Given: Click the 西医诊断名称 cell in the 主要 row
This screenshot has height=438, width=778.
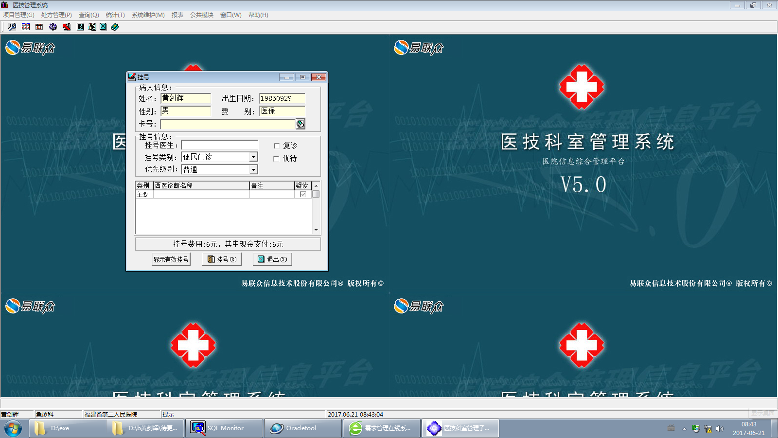Looking at the screenshot, I should pos(201,194).
